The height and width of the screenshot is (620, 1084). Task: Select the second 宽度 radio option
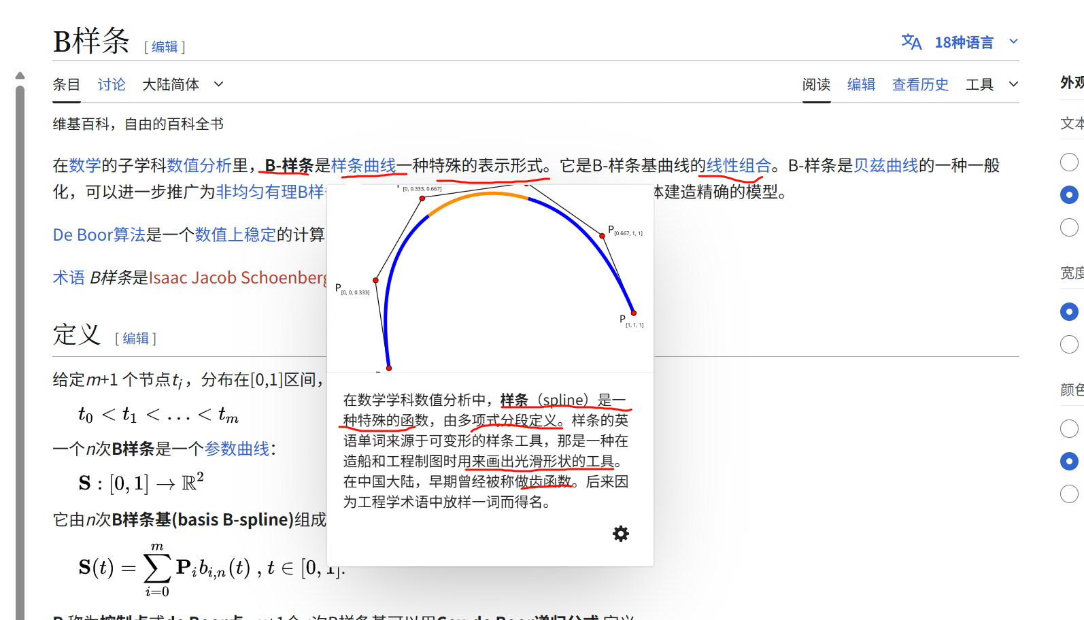(1069, 344)
